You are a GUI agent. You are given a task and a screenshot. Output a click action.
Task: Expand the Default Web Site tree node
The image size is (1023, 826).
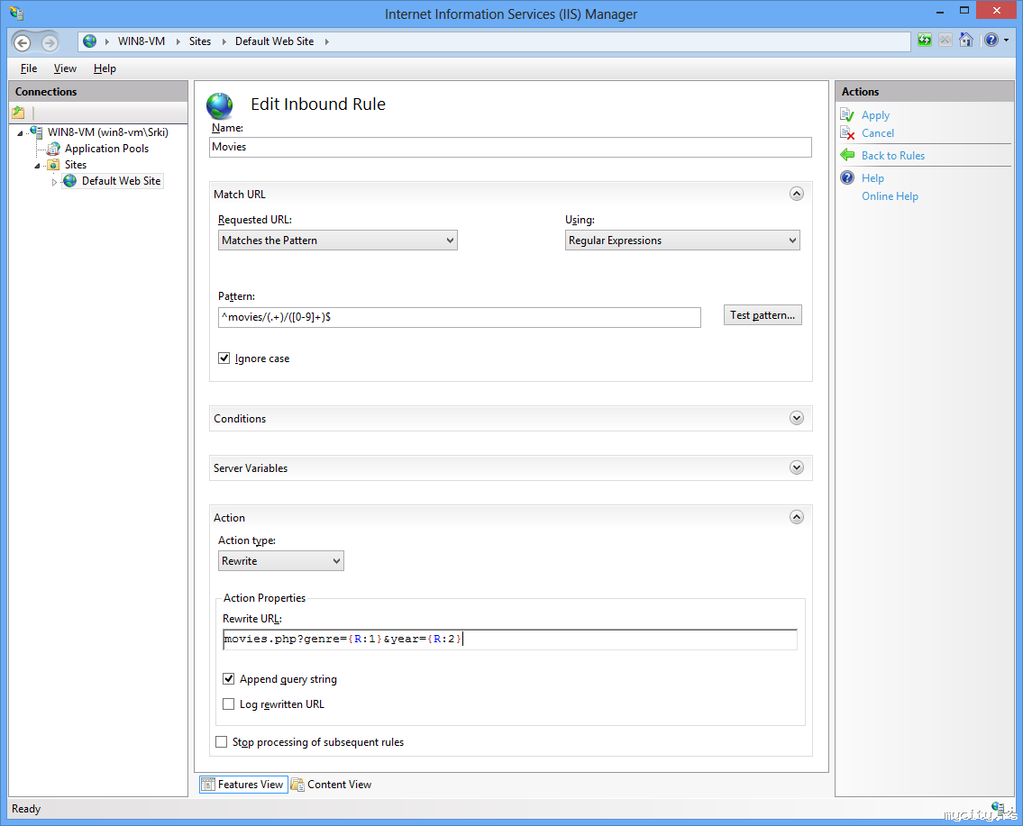pyautogui.click(x=54, y=182)
